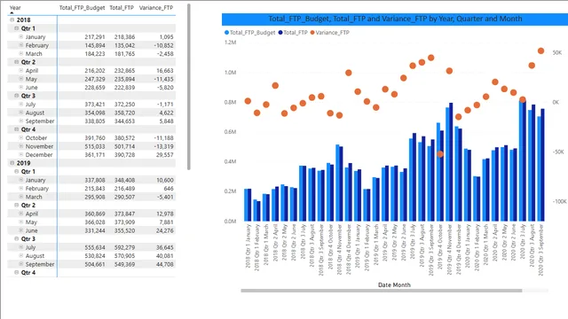Image resolution: width=568 pixels, height=319 pixels.
Task: Collapse the 2018 year row
Action: [x=12, y=19]
